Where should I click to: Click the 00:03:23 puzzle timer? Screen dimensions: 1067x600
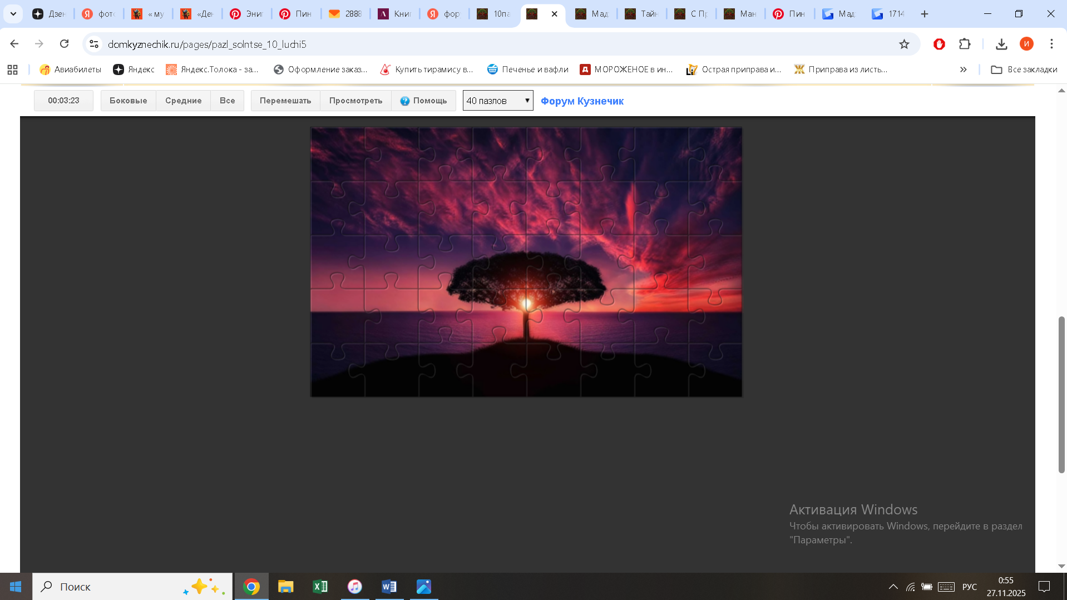point(63,101)
